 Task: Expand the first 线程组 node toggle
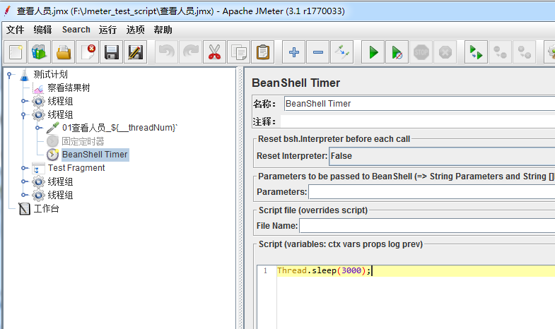click(x=23, y=101)
